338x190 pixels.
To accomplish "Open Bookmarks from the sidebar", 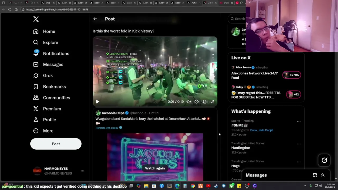I will 49,87.
